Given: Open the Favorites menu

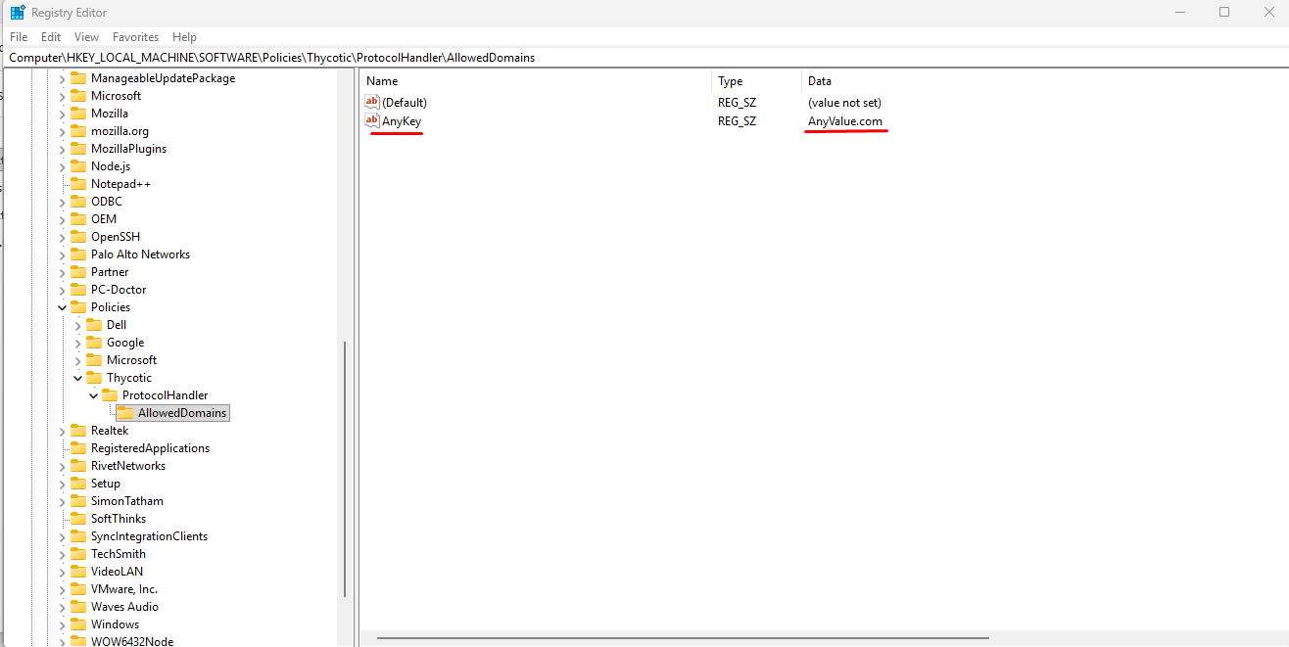Looking at the screenshot, I should click(135, 37).
